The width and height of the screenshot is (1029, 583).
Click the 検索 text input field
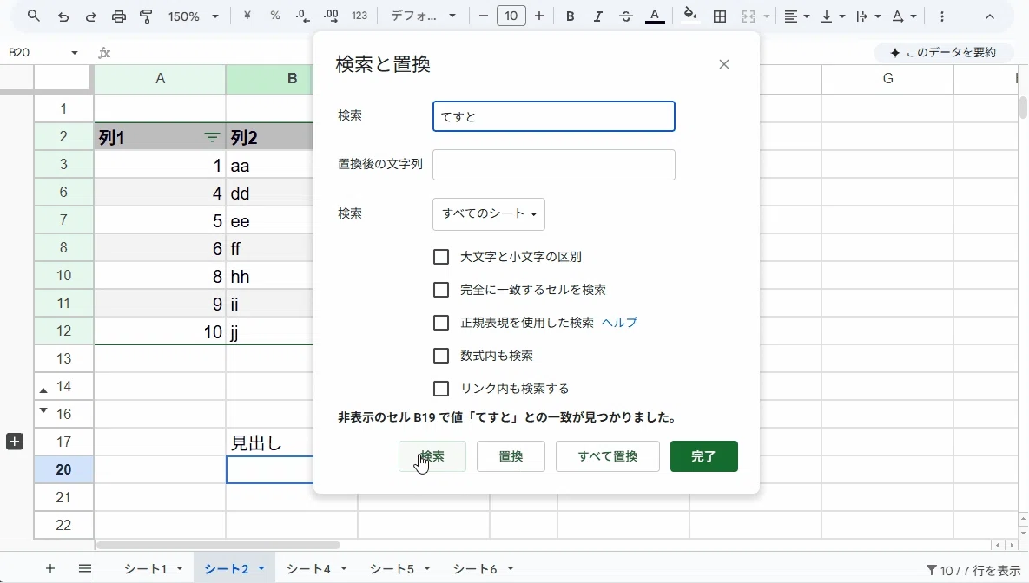554,116
